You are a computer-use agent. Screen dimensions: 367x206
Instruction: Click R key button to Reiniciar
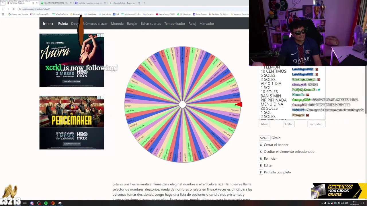261,159
